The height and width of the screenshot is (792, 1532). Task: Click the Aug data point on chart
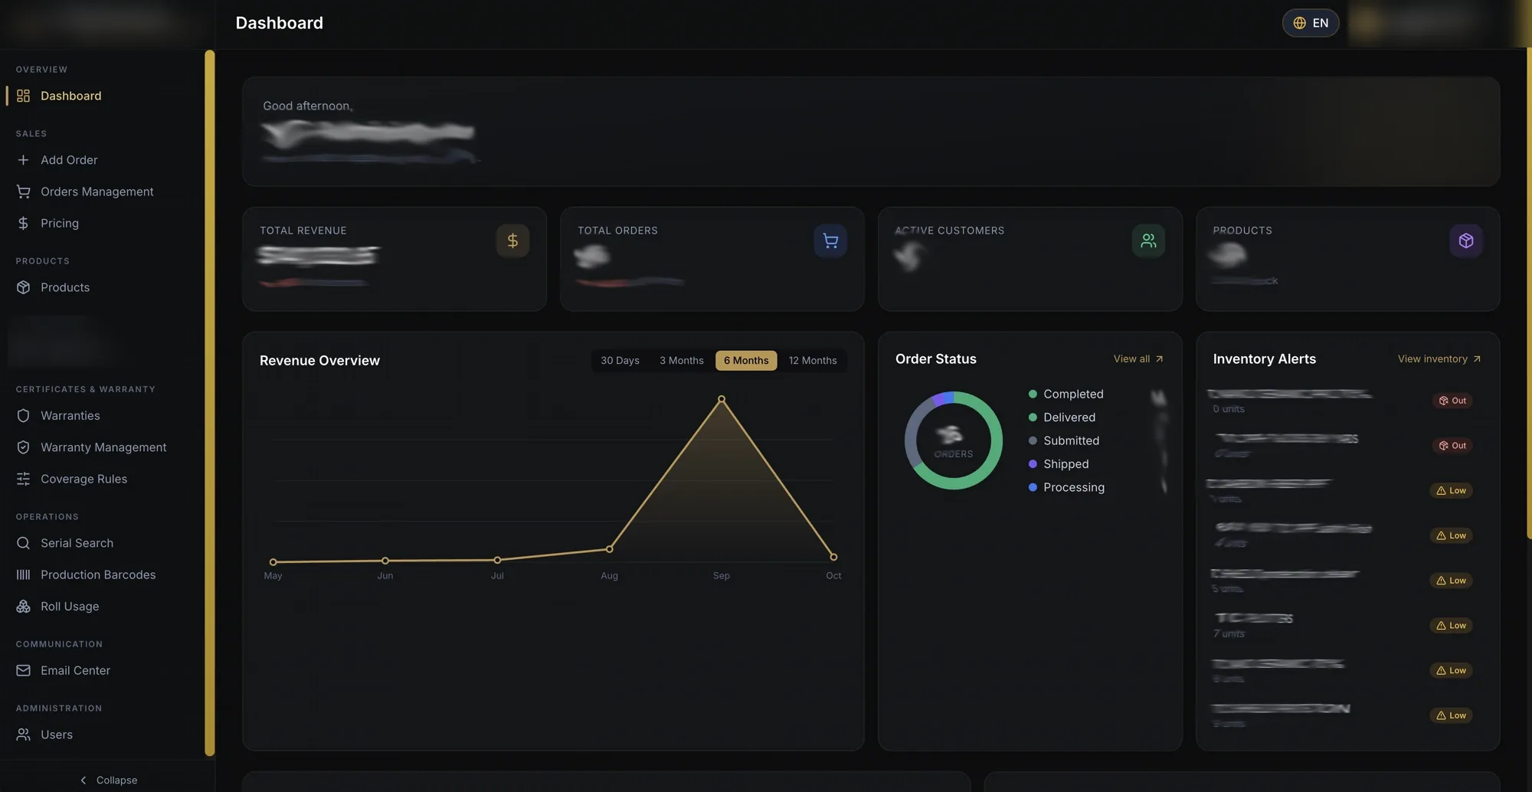[610, 549]
